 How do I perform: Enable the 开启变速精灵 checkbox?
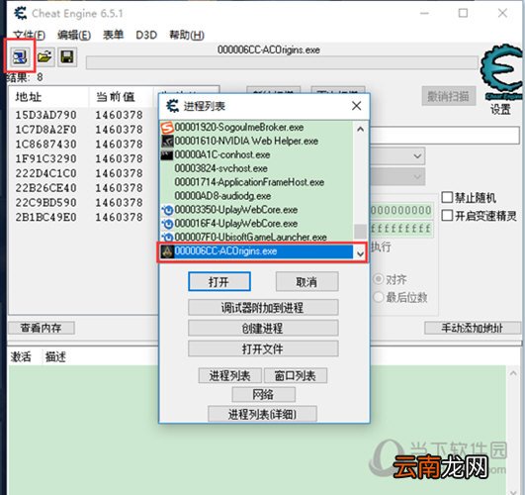tap(447, 215)
